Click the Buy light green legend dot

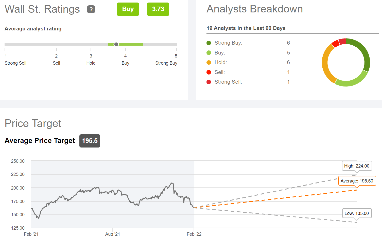point(209,53)
